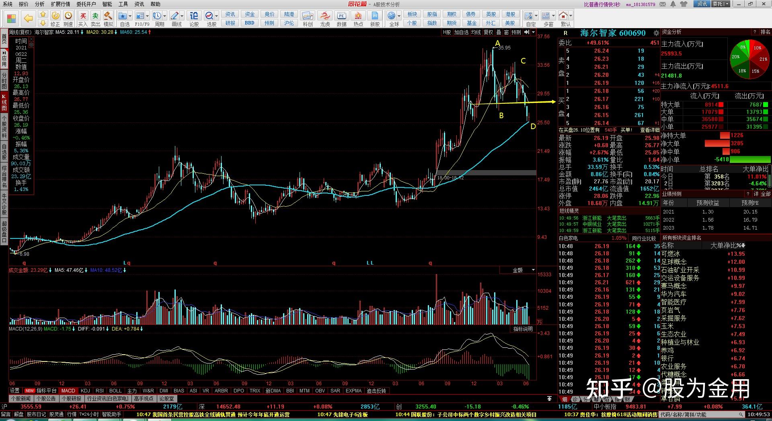Toggle 叠 overlay comparison button
Image resolution: width=772 pixels, height=421 pixels.
(x=499, y=32)
